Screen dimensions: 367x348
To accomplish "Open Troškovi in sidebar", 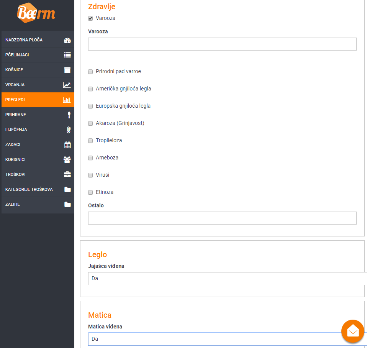I will click(38, 174).
